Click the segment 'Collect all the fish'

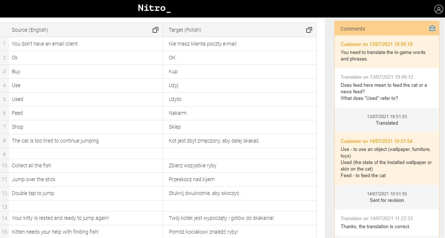(32, 165)
